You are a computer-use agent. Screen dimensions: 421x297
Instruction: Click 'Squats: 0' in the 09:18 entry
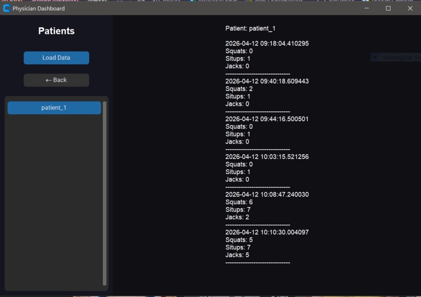(239, 51)
